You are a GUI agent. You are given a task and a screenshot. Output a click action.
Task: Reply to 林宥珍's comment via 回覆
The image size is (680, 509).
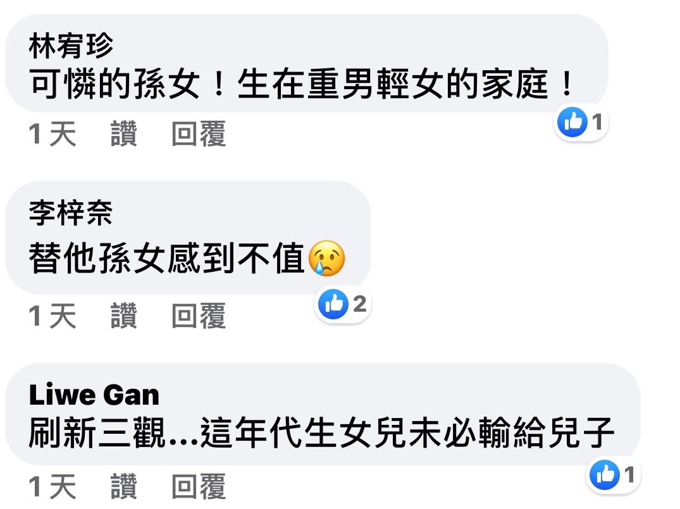click(x=199, y=133)
